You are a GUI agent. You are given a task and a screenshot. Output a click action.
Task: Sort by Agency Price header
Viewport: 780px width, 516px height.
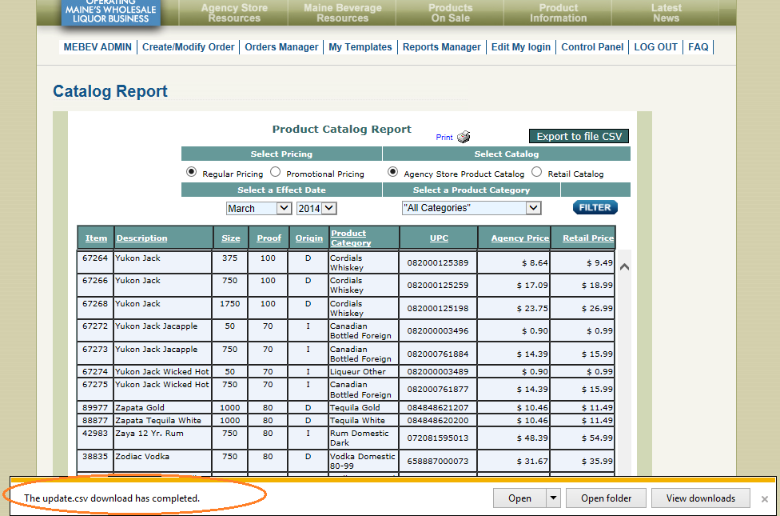(x=519, y=238)
